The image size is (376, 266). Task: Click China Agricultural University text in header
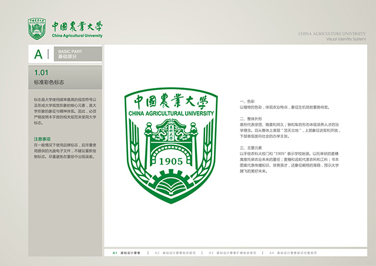click(77, 35)
